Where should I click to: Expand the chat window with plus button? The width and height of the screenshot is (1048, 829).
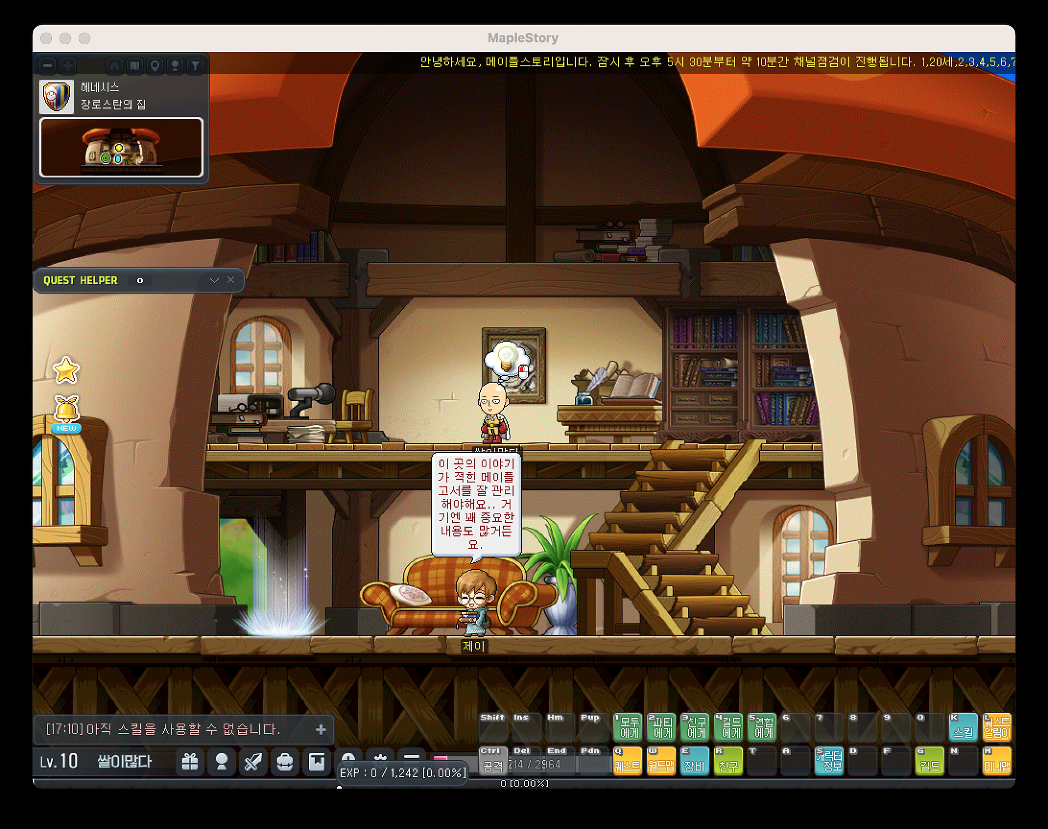click(321, 729)
